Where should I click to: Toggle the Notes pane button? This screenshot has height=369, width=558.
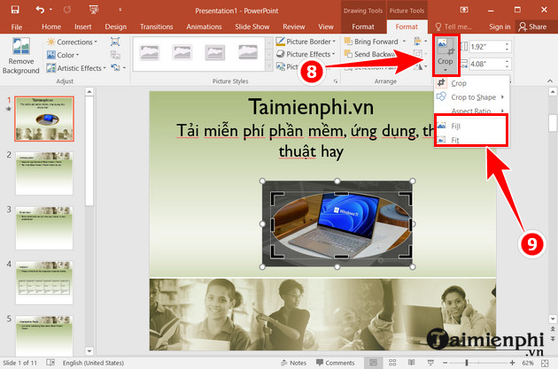293,363
